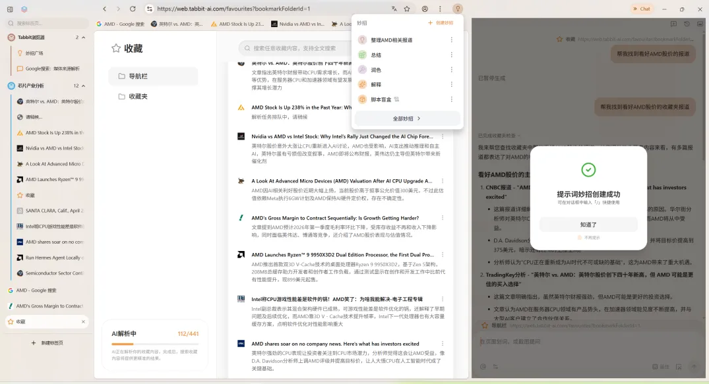This screenshot has height=384, width=709.
Task: Go back with the left arrow
Action: (104, 9)
